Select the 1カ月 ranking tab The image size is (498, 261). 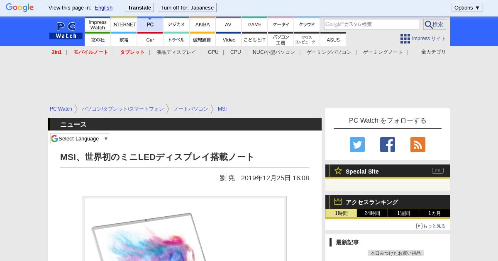pos(434,213)
